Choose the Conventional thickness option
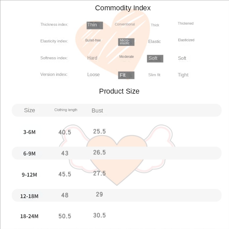Screen dimensions: 229x229 point(125,24)
